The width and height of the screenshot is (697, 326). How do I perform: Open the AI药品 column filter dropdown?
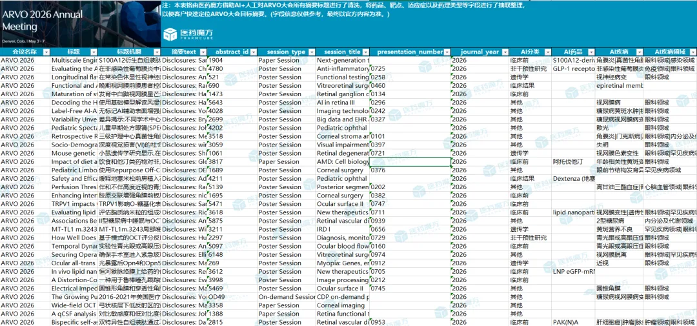591,52
